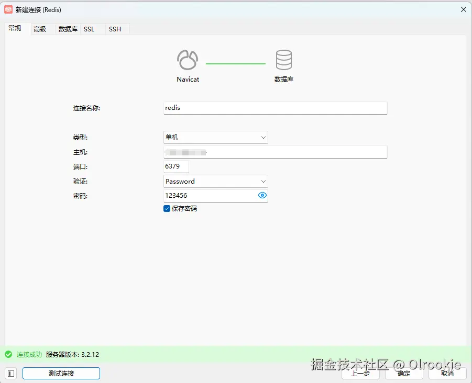Click the 端口: label
472x383 pixels.
click(80, 167)
